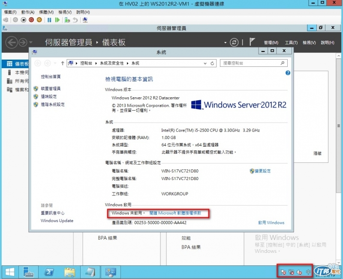
Task: Open Server Manager 管理(M) menu
Action: coord(271,42)
